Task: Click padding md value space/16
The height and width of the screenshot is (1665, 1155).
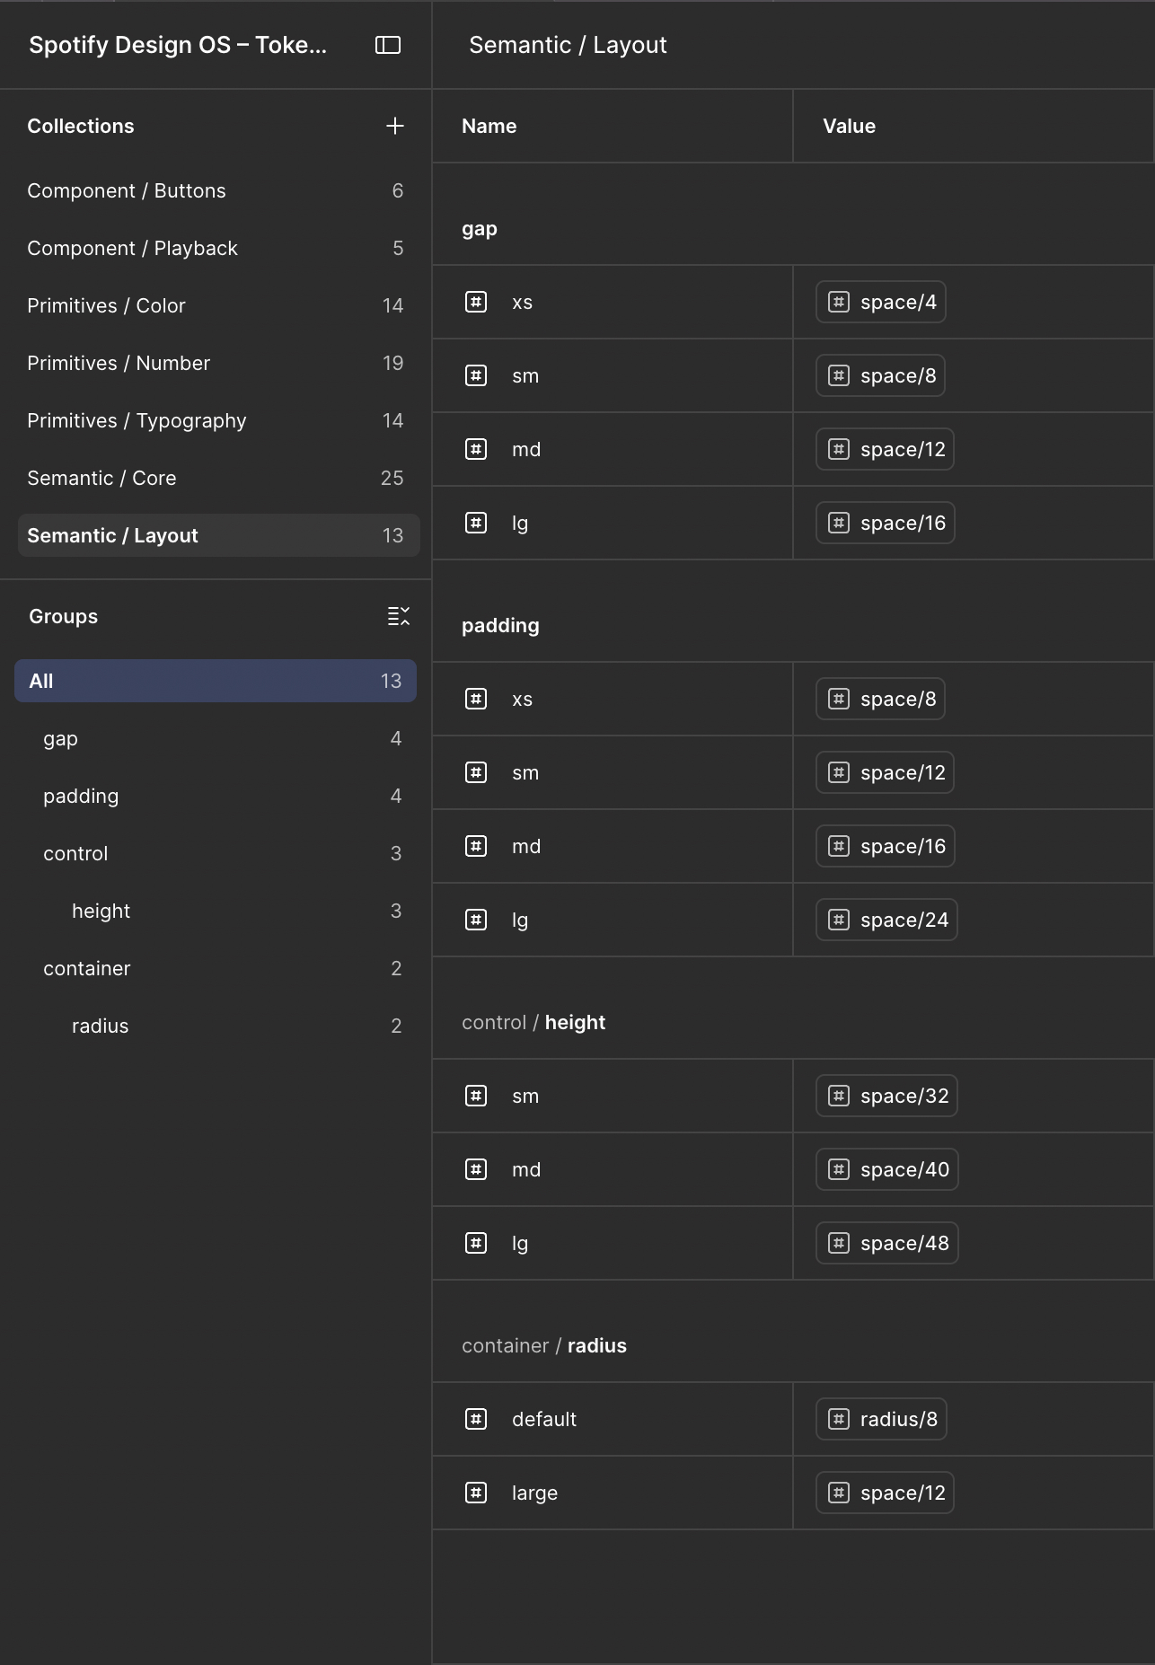Action: (886, 846)
